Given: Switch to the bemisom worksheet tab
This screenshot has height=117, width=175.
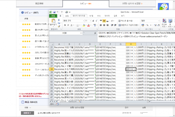Looking at the screenshot, I should [x=72, y=102].
